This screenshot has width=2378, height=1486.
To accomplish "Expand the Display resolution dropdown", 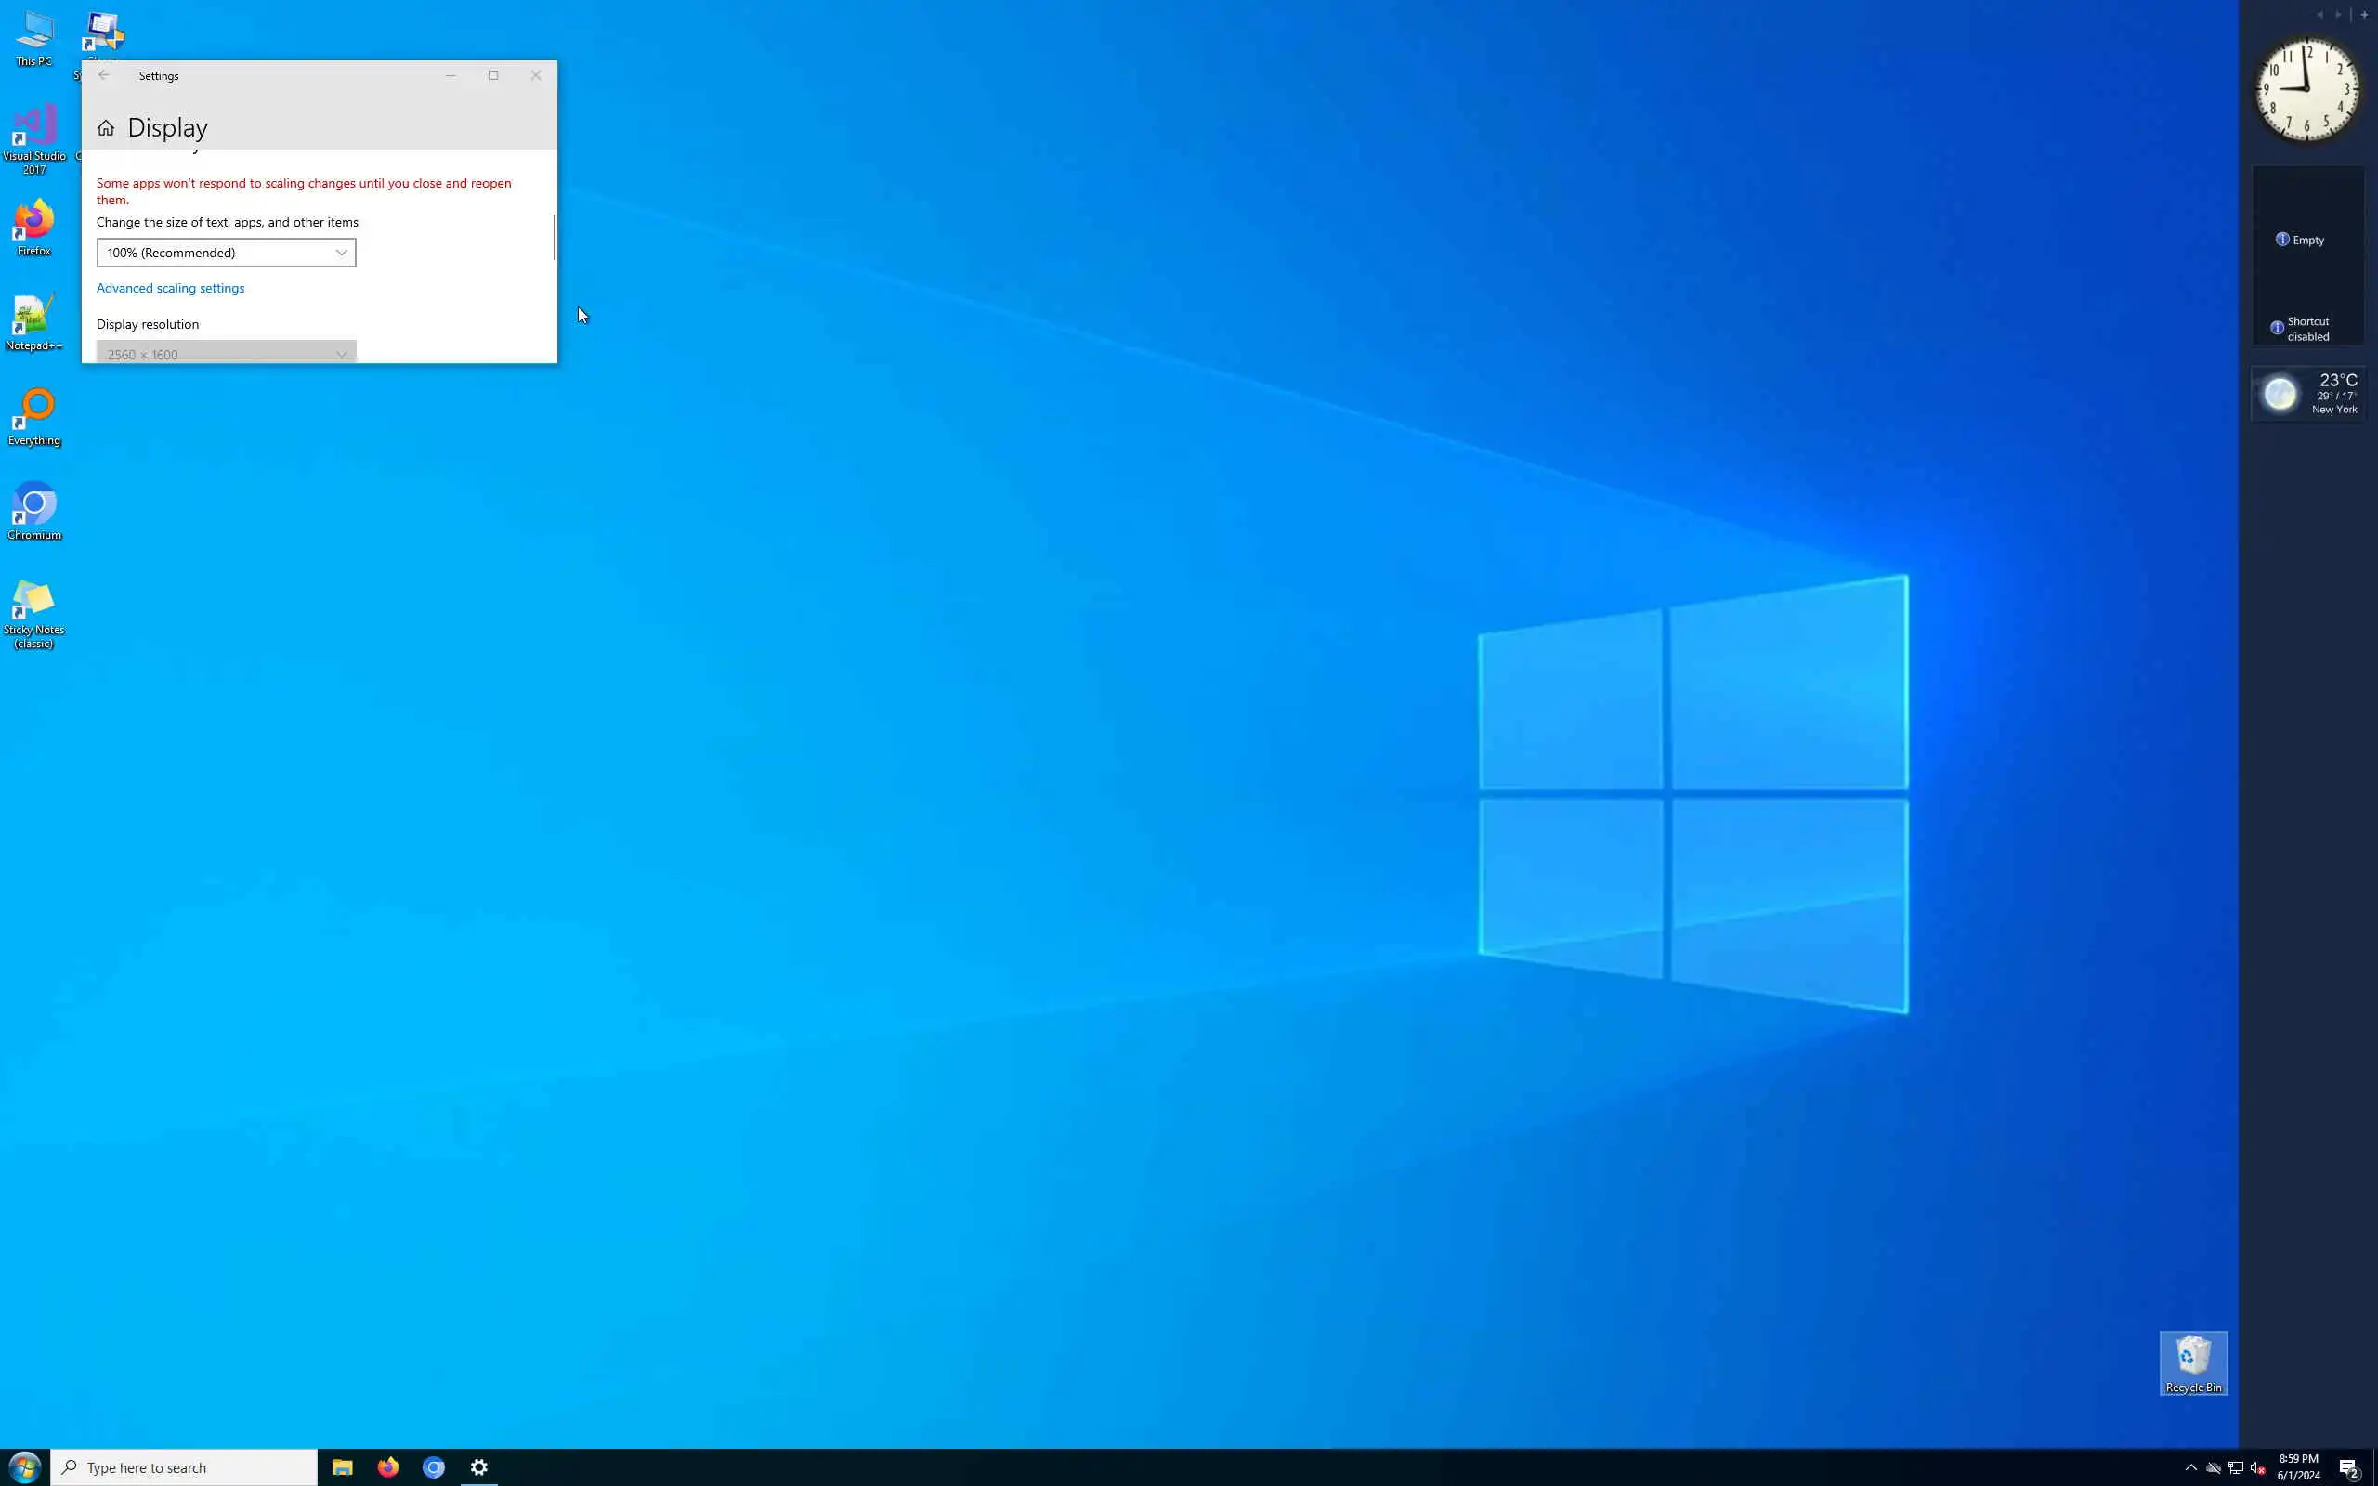I will 226,354.
